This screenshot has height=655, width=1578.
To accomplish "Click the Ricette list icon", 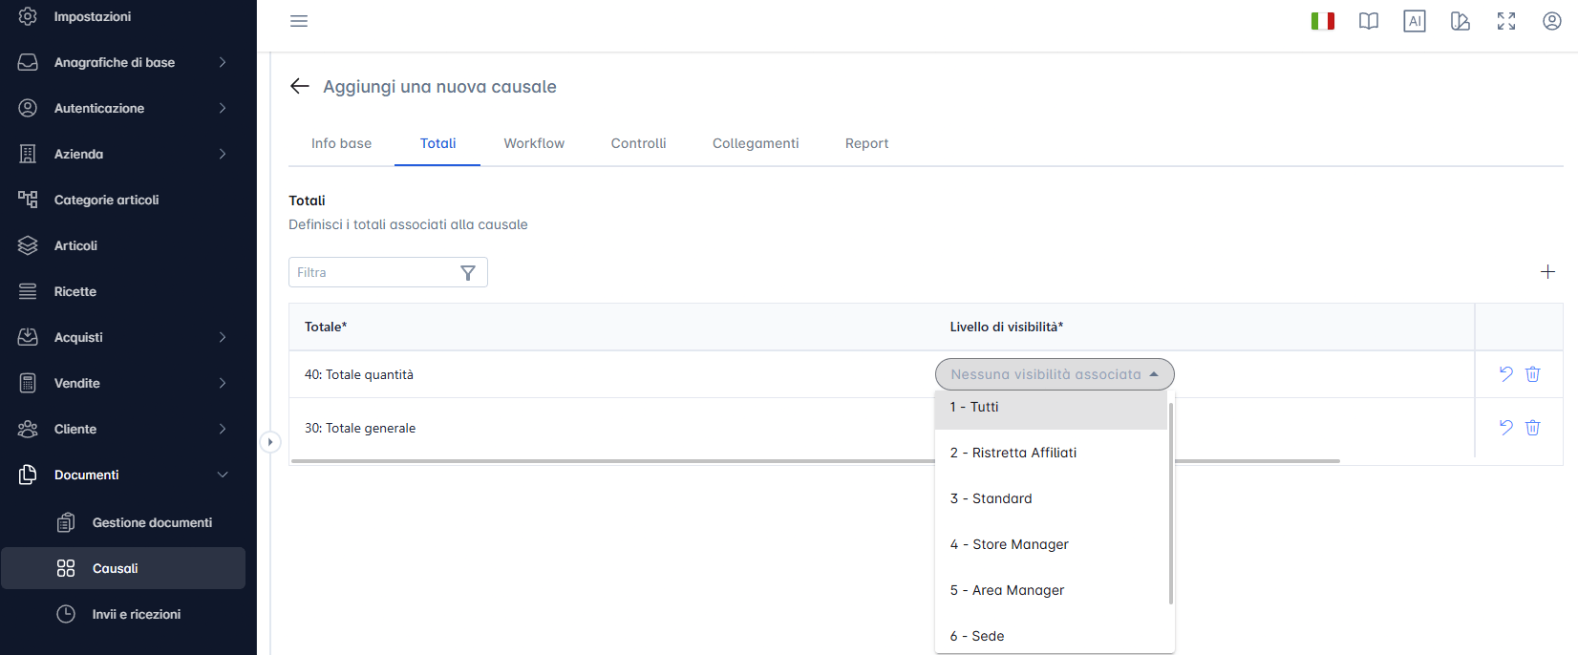I will tap(28, 291).
